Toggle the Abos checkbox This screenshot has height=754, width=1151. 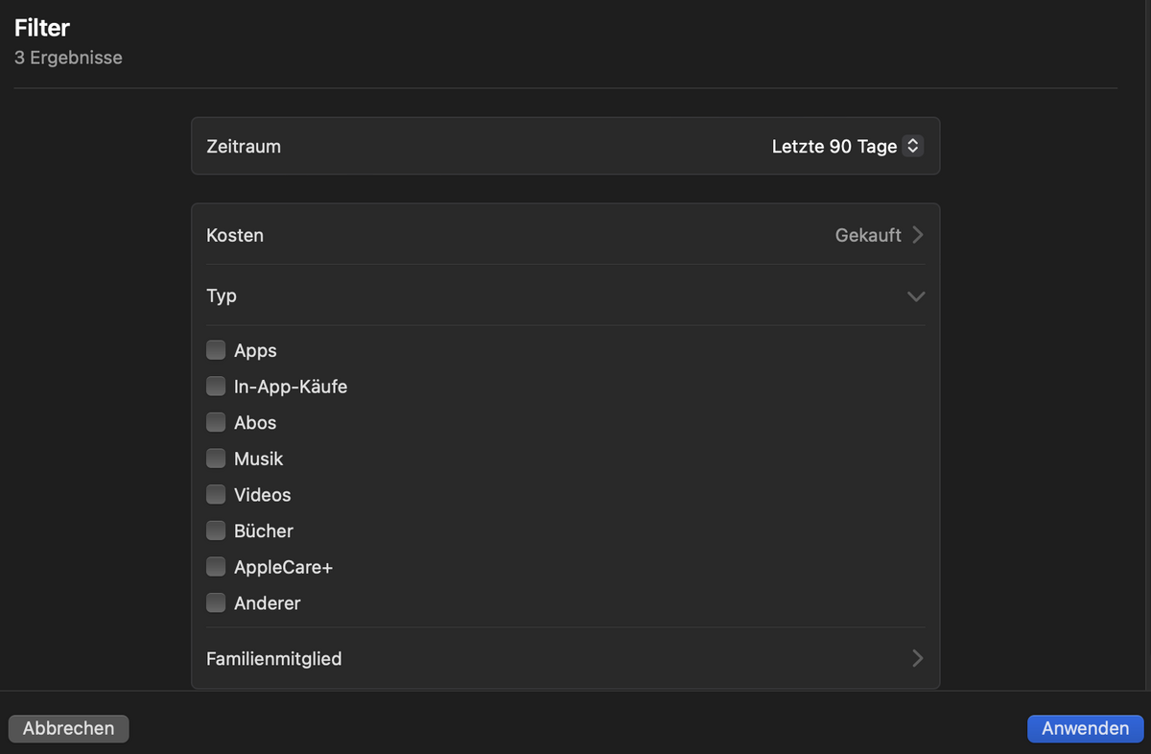(x=216, y=423)
